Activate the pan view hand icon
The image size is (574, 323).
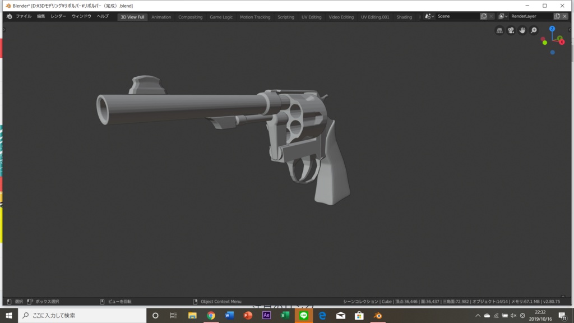click(522, 30)
